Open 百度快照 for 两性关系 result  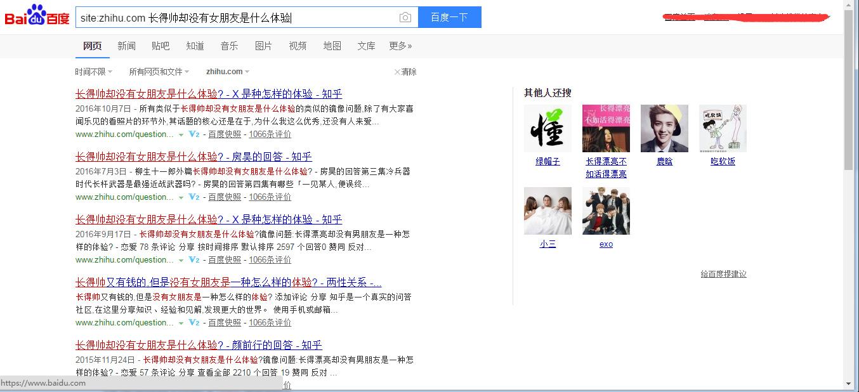click(x=225, y=323)
